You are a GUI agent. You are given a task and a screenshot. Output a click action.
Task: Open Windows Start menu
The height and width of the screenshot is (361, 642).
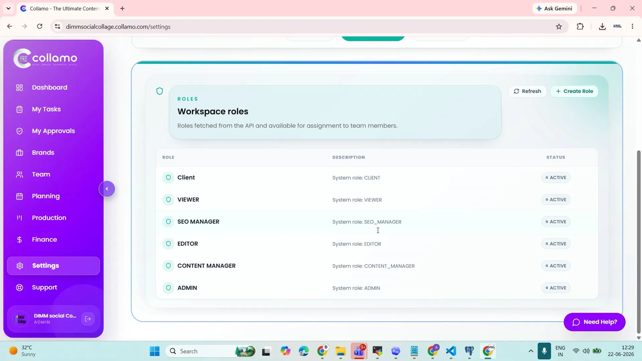click(x=154, y=351)
